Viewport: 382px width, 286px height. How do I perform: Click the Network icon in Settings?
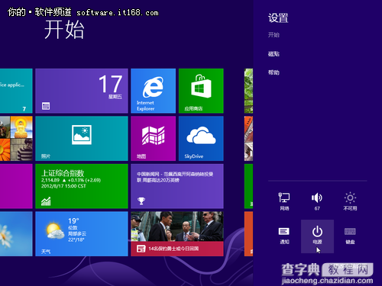284,201
